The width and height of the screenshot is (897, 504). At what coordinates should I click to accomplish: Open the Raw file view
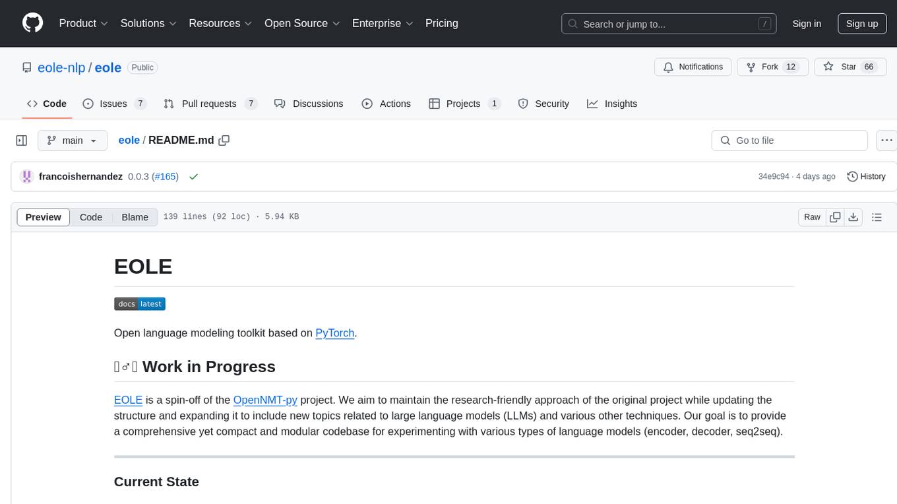tap(812, 217)
